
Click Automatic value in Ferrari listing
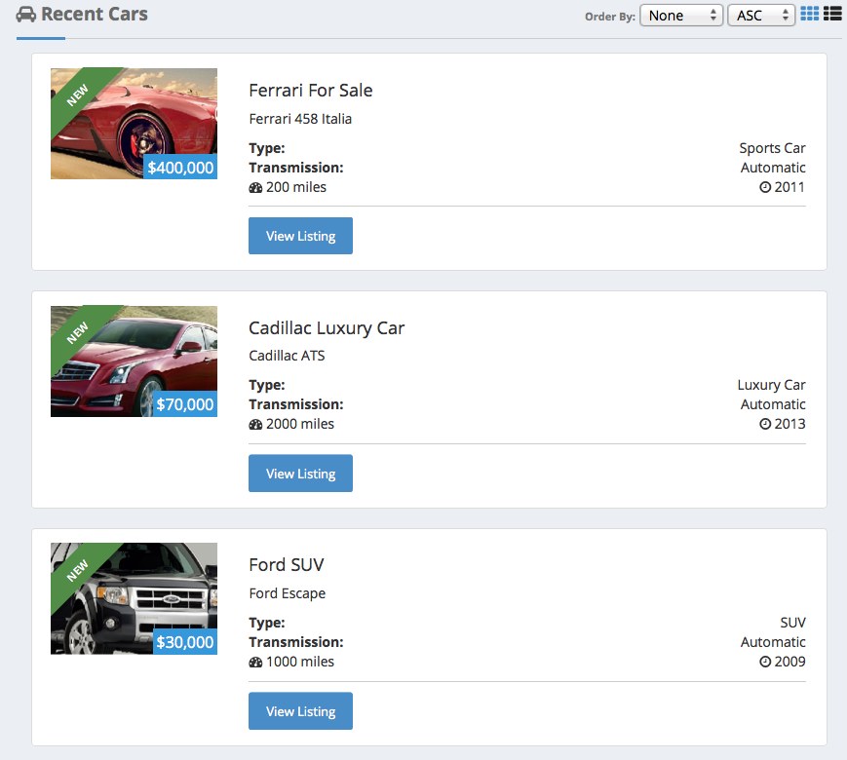pyautogui.click(x=773, y=168)
